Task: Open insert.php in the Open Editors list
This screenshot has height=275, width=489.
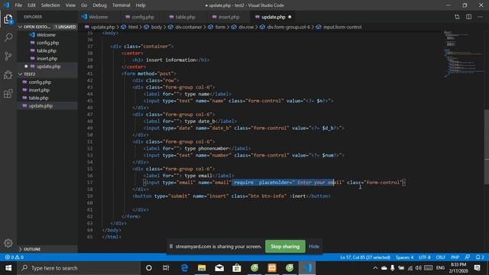Action: [47, 59]
